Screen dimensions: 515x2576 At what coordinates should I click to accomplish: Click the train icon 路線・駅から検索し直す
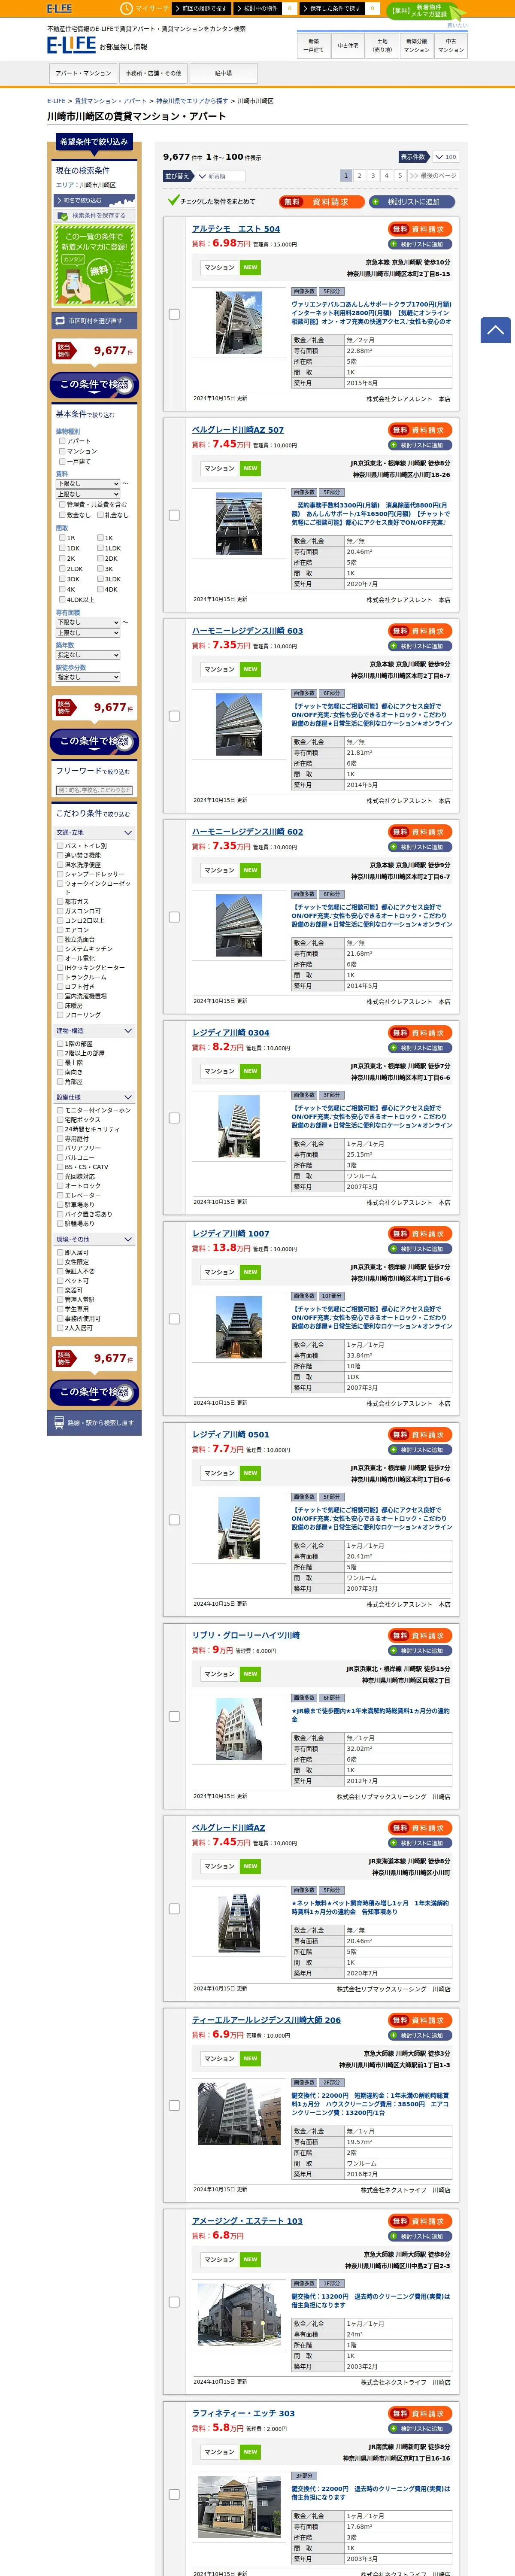tap(94, 1422)
